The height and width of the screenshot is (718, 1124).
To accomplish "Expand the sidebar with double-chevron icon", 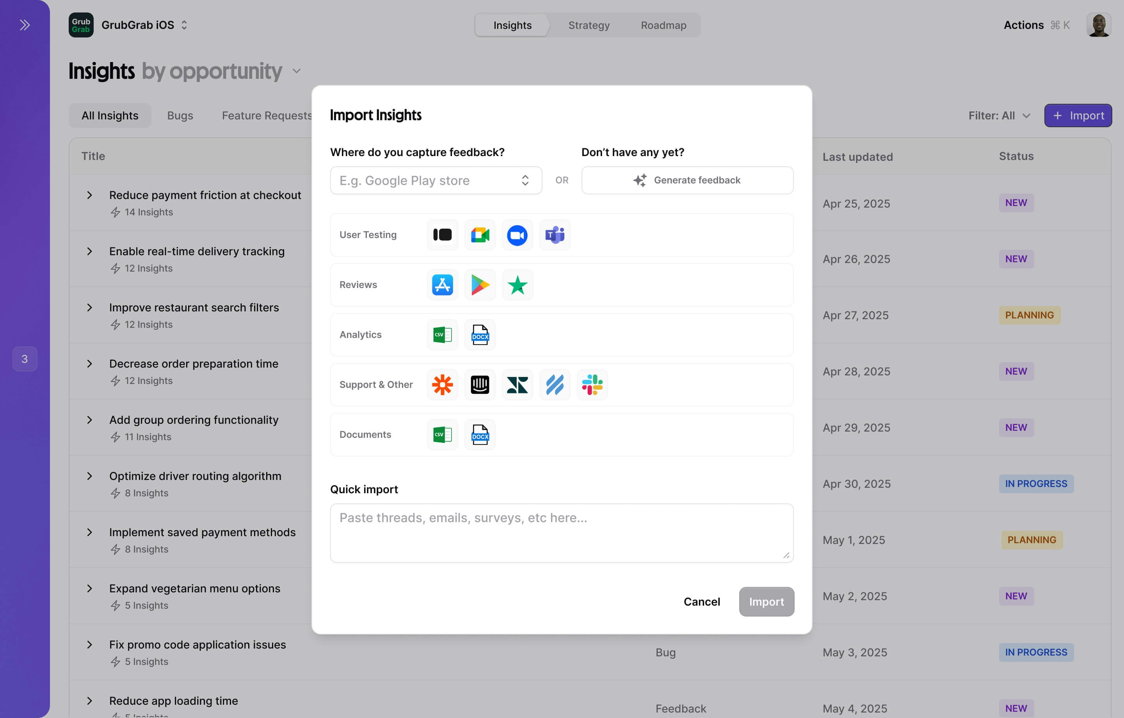I will pyautogui.click(x=25, y=25).
